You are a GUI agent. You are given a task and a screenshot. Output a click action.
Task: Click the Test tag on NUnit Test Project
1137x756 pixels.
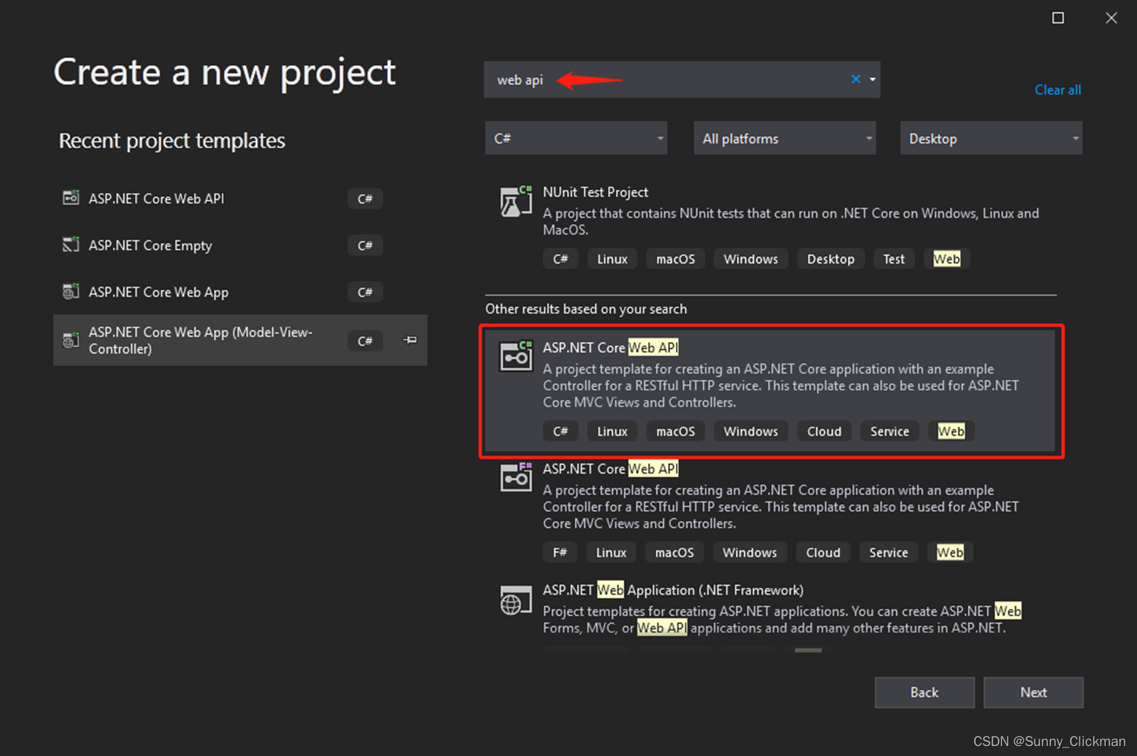(x=894, y=259)
